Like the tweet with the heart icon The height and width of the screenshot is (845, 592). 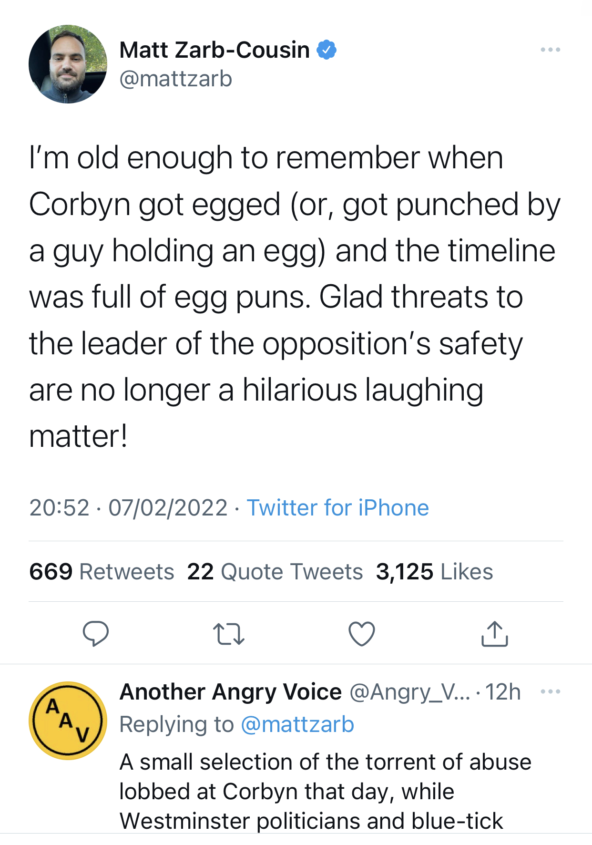[x=362, y=634]
